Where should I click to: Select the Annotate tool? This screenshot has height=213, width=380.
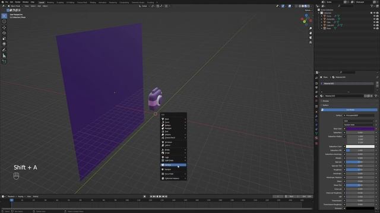tap(4, 50)
